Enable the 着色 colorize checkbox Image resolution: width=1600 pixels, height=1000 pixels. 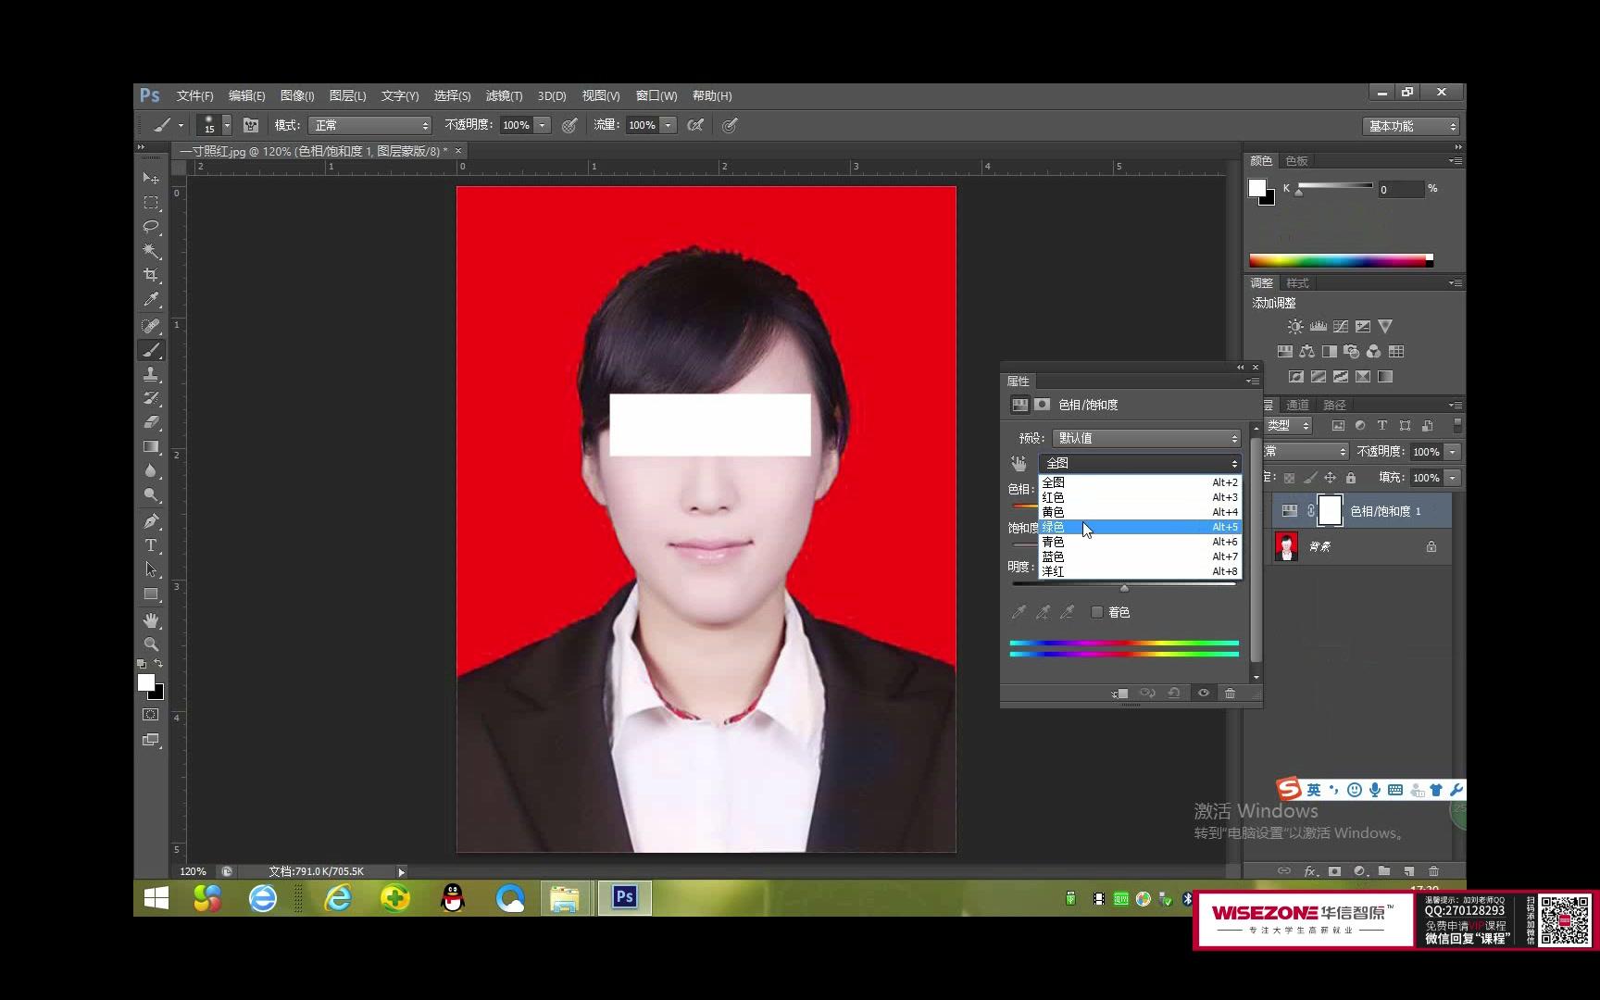coord(1097,612)
